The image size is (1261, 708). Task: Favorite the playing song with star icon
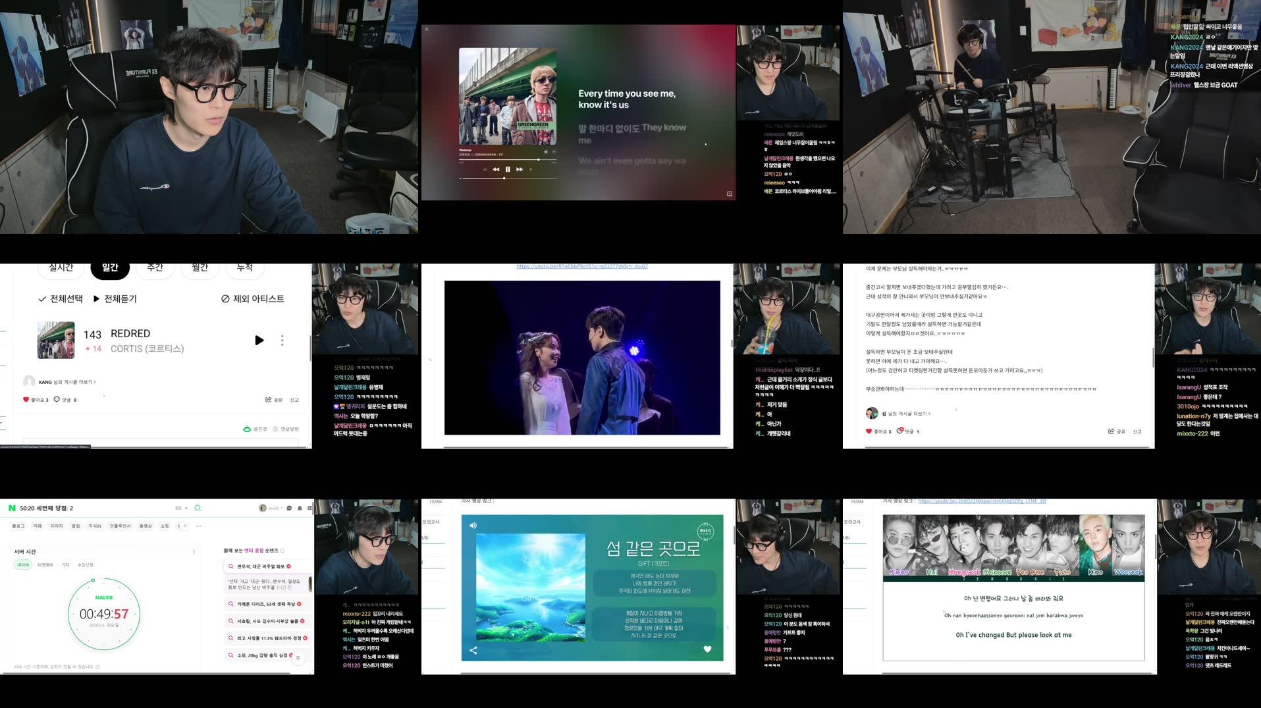point(545,151)
